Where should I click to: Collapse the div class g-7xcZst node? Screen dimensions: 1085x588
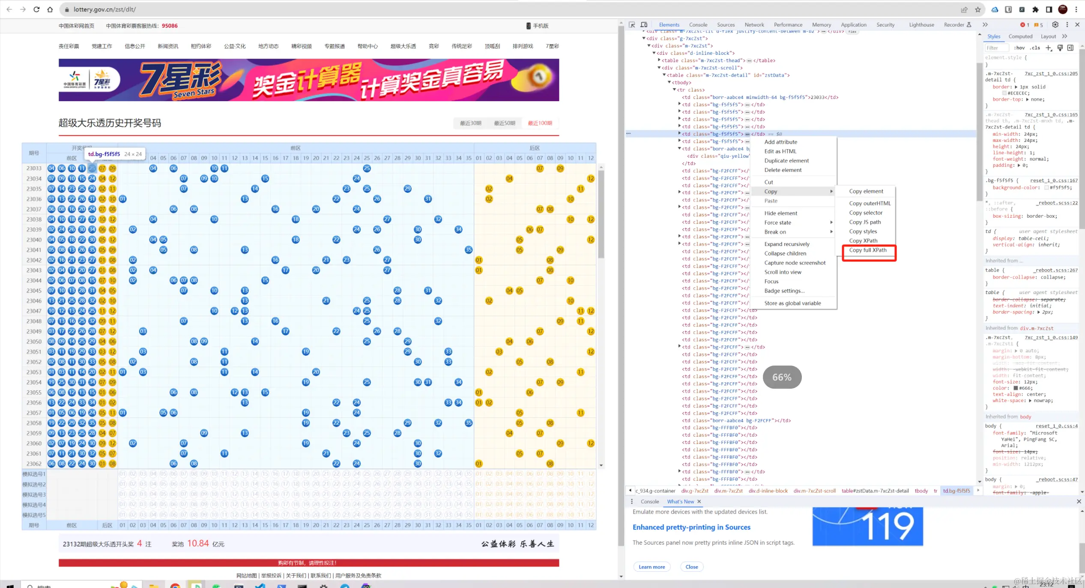point(644,39)
